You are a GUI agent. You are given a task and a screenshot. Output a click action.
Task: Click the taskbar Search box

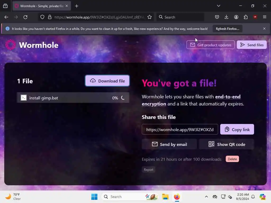130,197
